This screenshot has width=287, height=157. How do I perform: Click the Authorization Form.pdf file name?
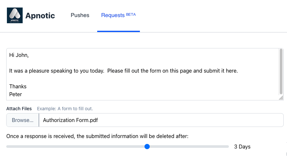70,120
